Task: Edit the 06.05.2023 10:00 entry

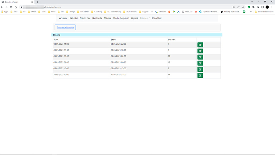Action: (x=200, y=69)
